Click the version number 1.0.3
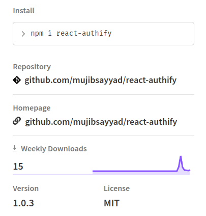 (23, 203)
